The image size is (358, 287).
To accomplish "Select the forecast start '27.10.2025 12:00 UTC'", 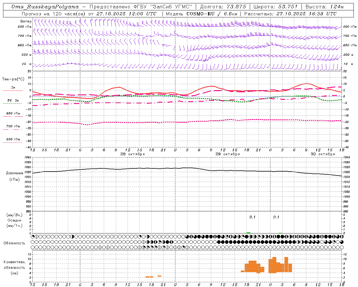I will [126, 14].
